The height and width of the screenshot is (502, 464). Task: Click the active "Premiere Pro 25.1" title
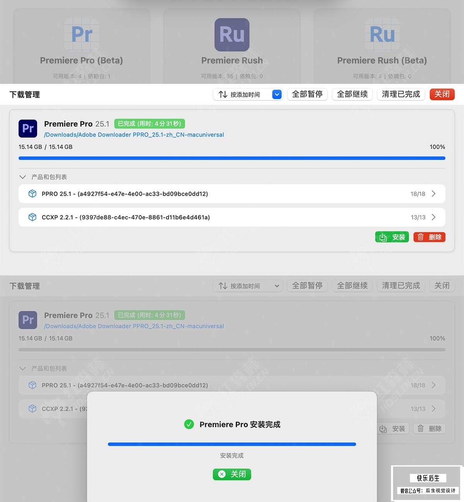77,124
